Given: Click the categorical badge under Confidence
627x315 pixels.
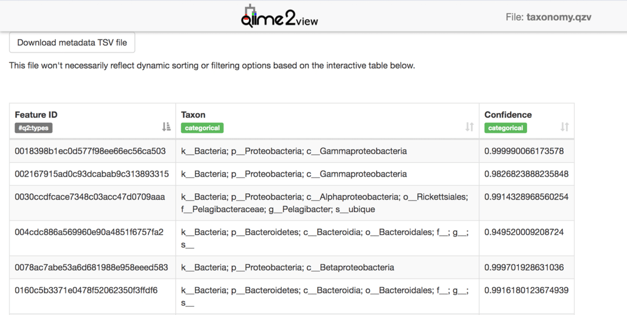Looking at the screenshot, I should click(505, 127).
